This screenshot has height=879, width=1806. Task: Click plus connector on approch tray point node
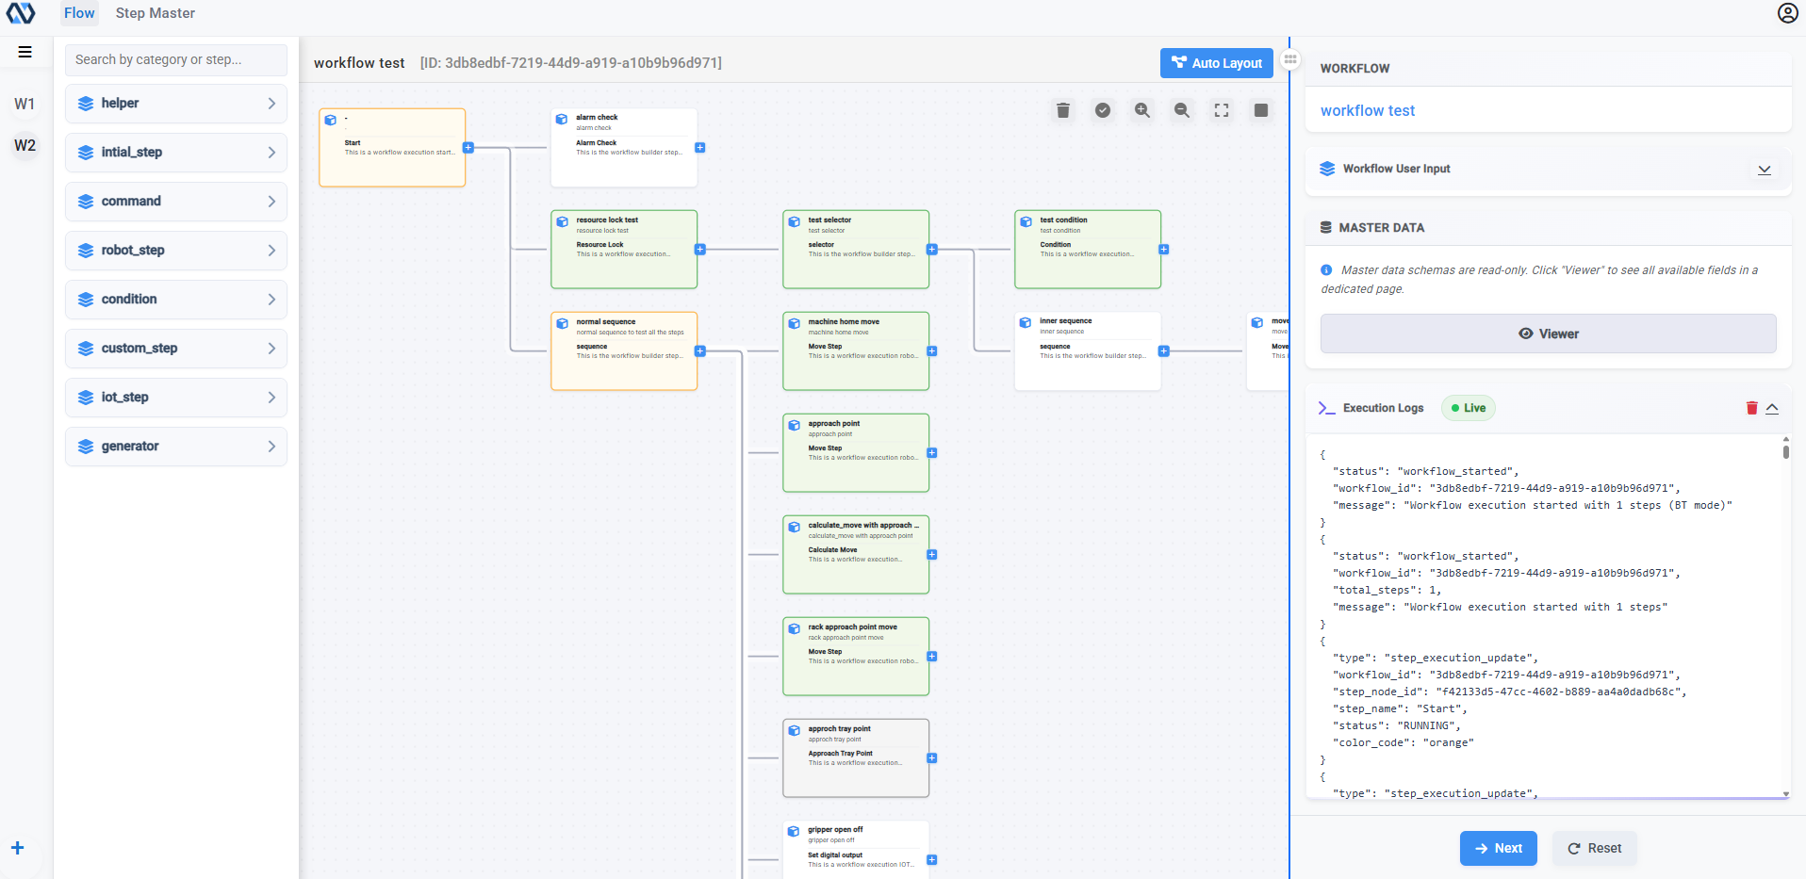(x=932, y=758)
